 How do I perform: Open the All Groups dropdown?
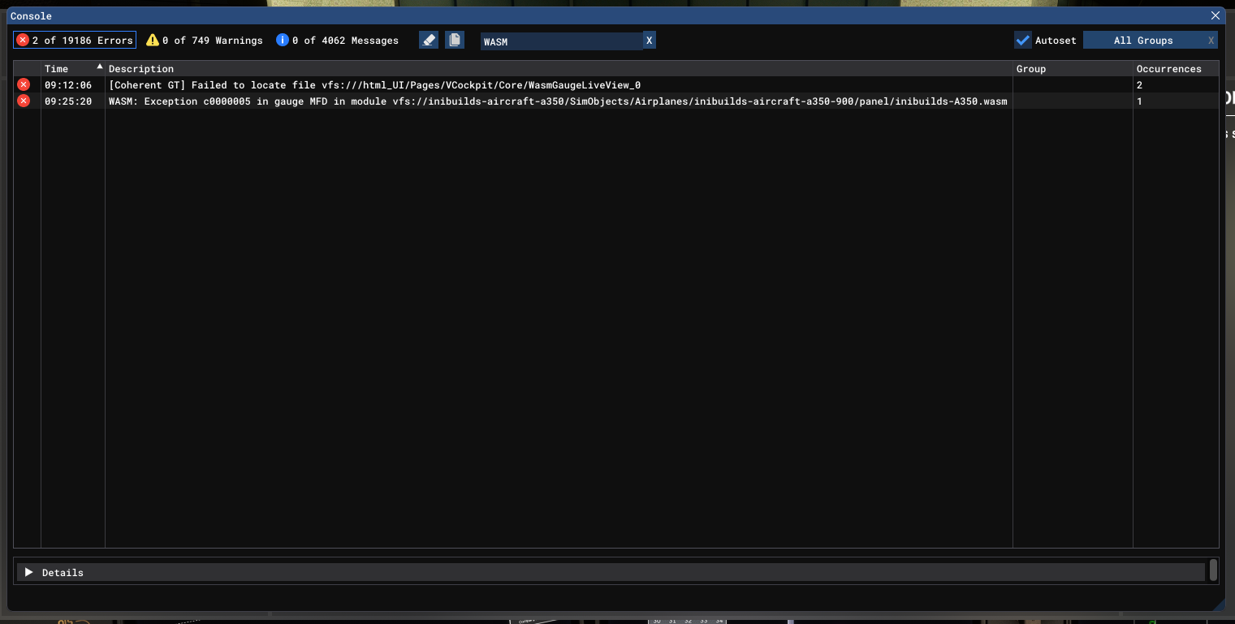[1142, 41]
